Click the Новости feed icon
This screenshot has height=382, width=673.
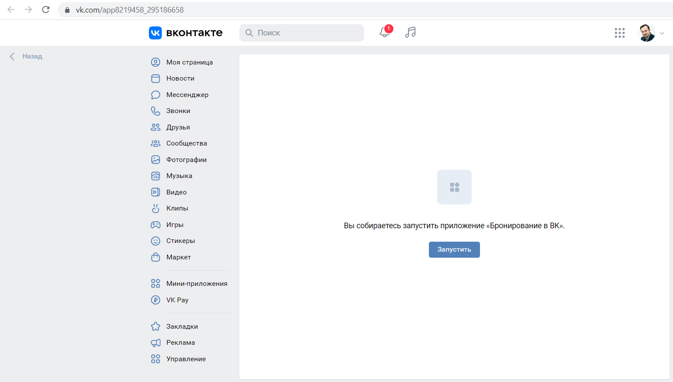tap(155, 78)
